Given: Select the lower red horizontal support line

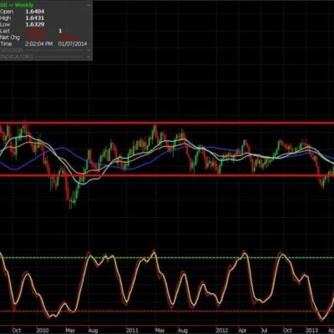Looking at the screenshot, I should 167,175.
